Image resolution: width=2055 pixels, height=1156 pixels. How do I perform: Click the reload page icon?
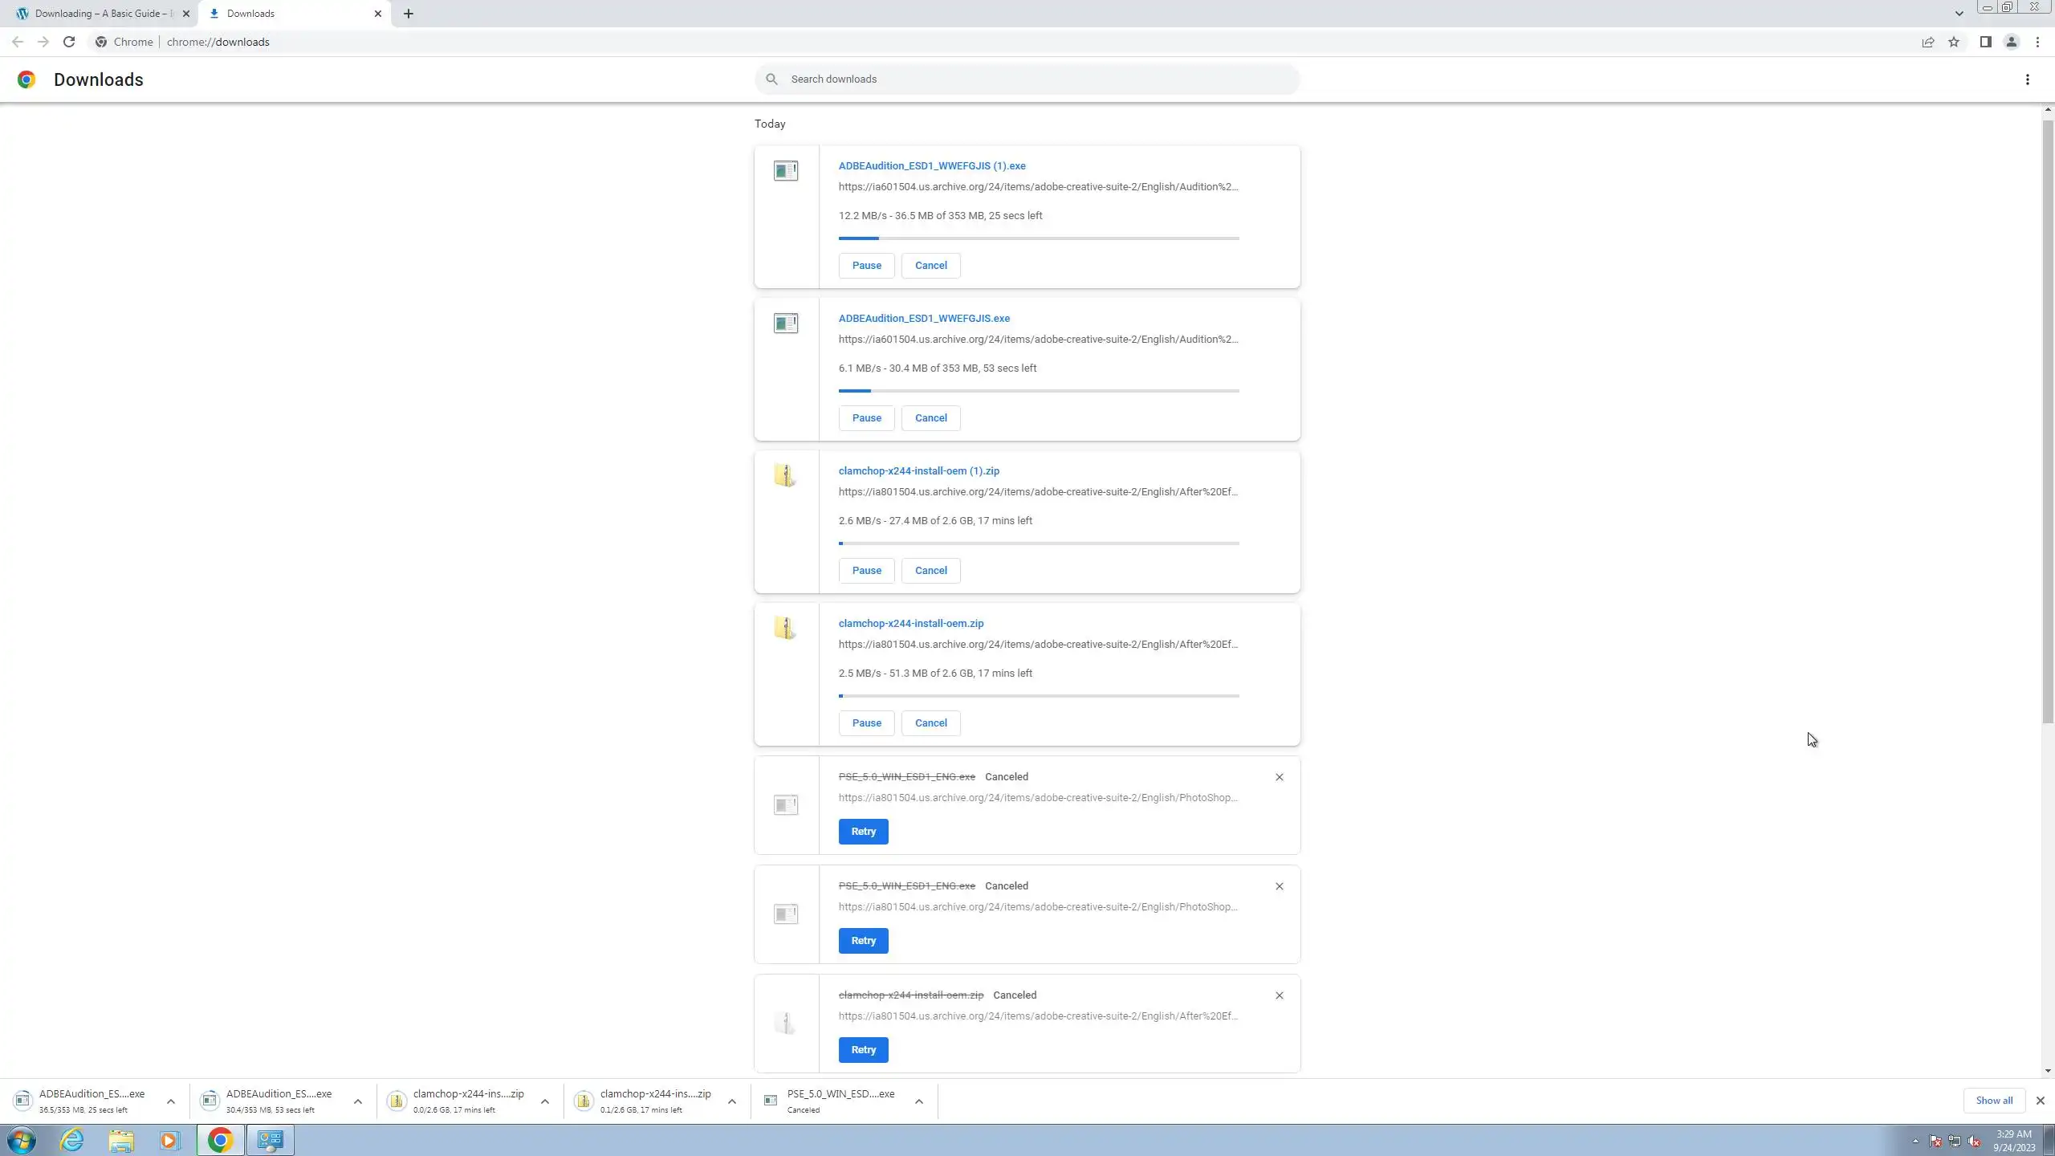click(x=69, y=42)
